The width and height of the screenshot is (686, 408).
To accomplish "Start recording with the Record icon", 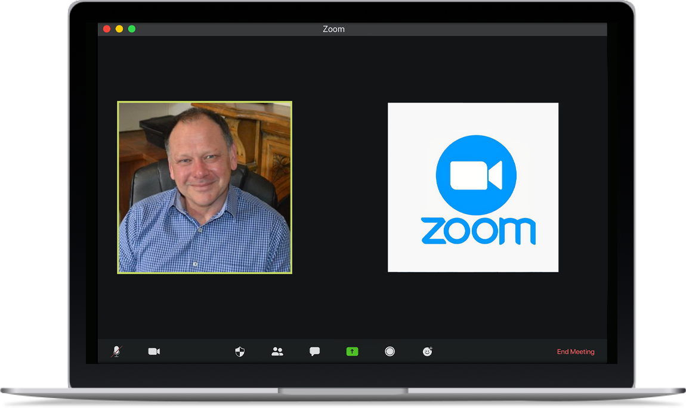I will pyautogui.click(x=390, y=351).
